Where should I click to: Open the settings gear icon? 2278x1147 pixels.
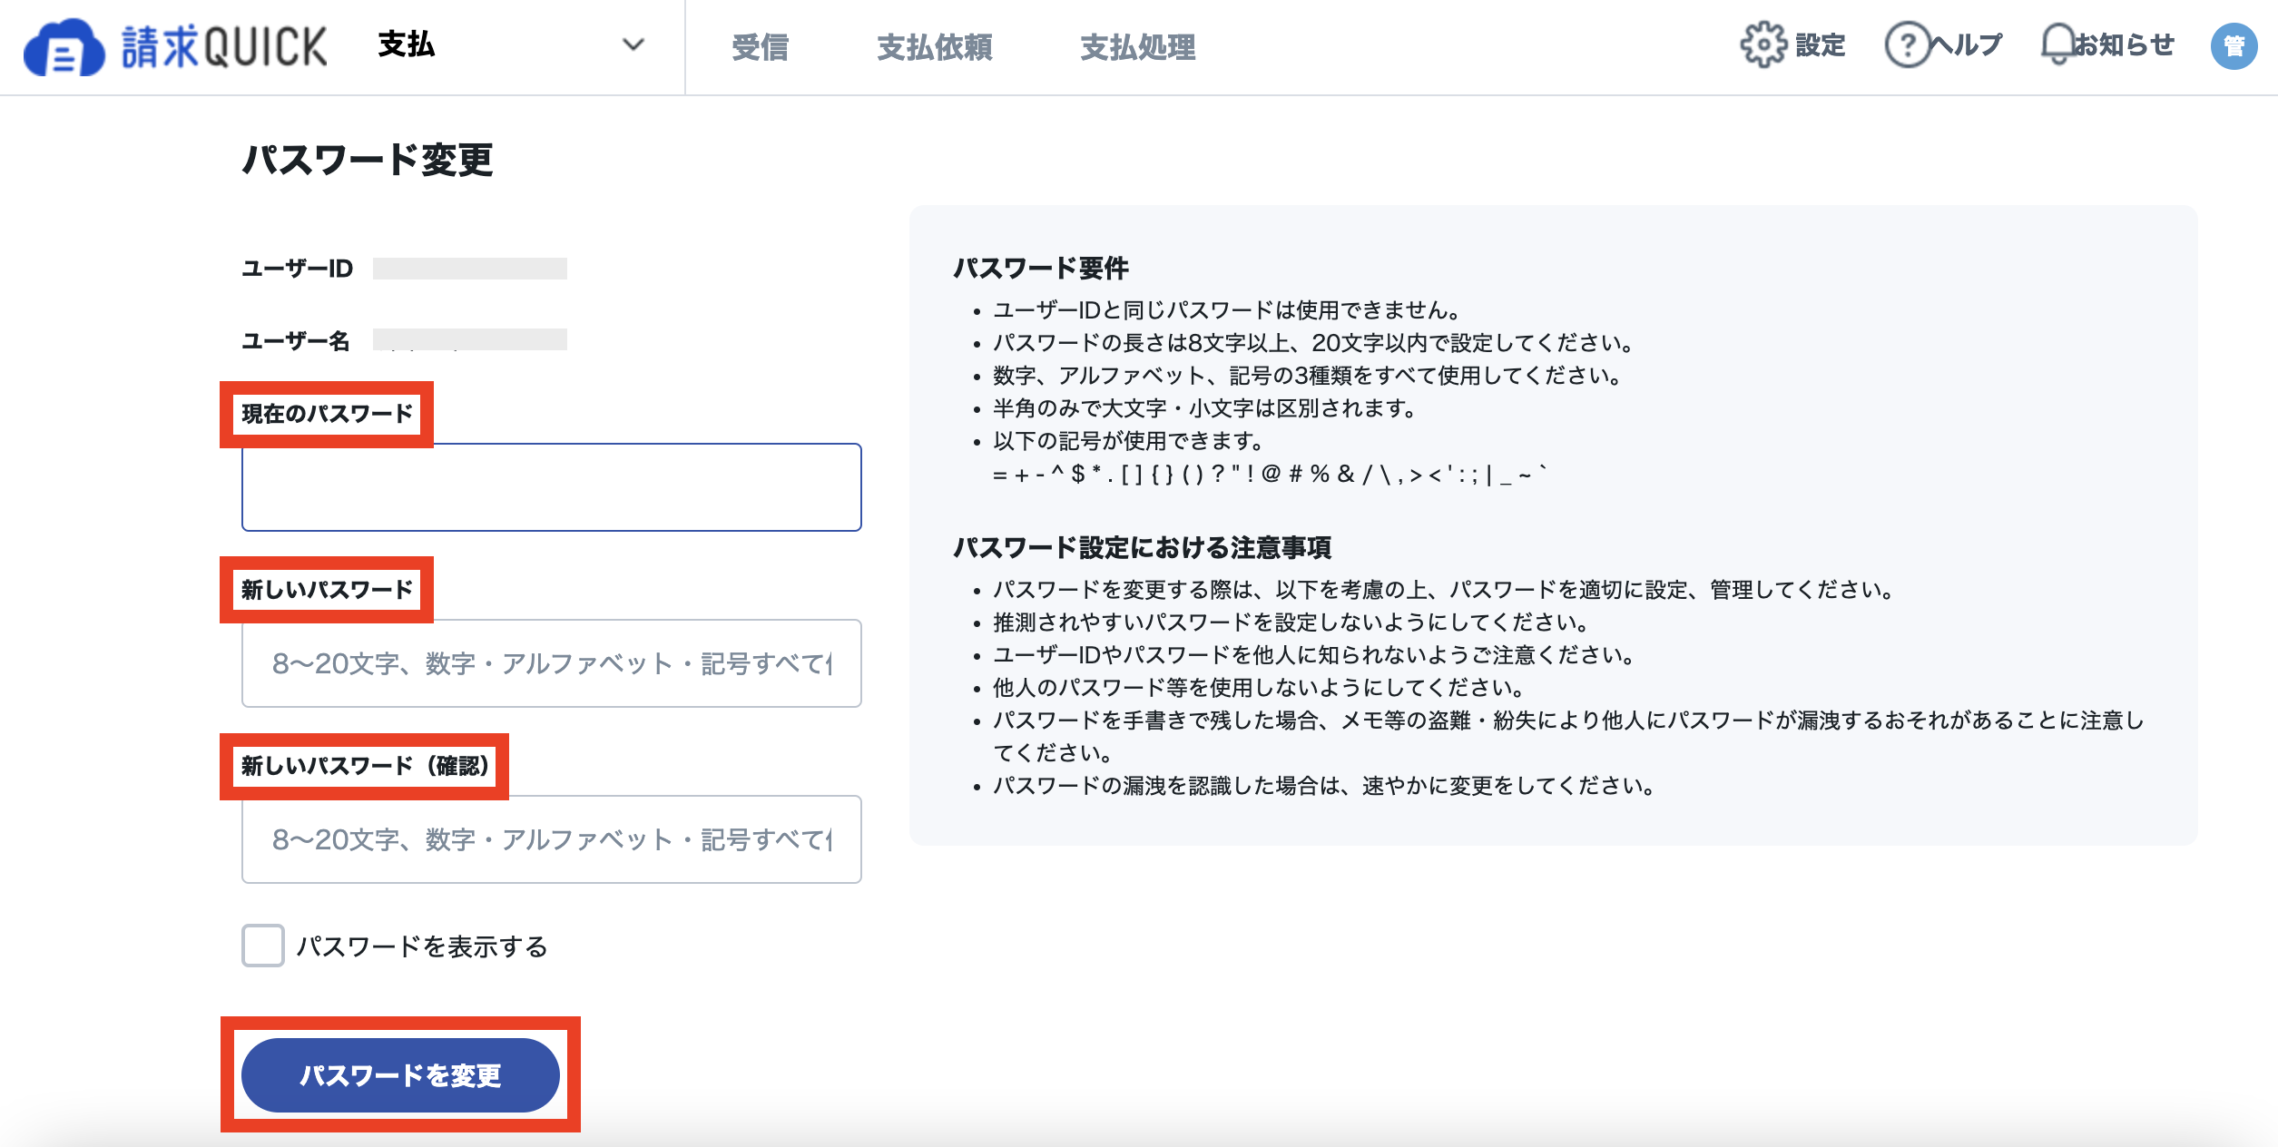(x=1763, y=44)
